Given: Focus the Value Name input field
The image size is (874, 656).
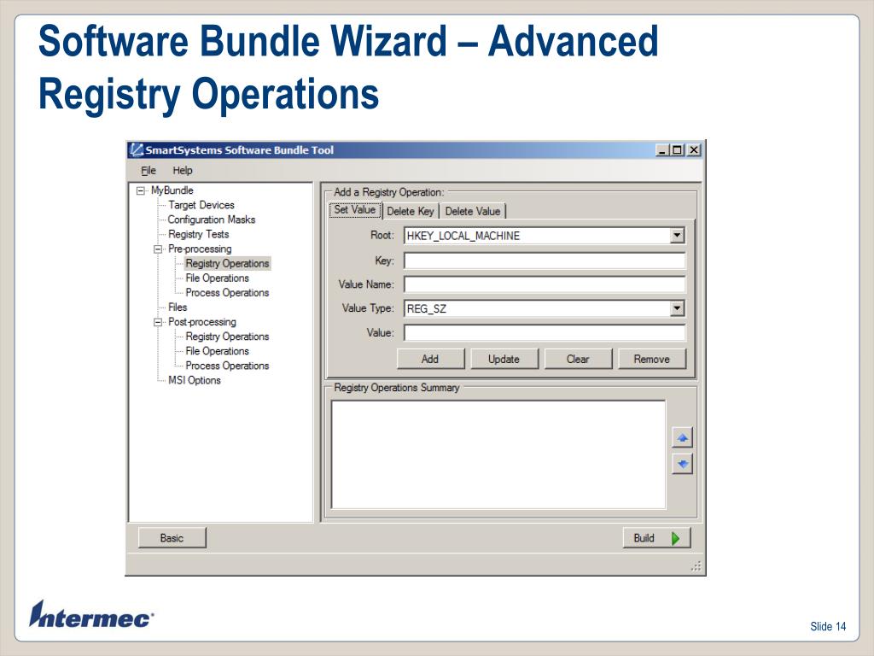Looking at the screenshot, I should (545, 284).
